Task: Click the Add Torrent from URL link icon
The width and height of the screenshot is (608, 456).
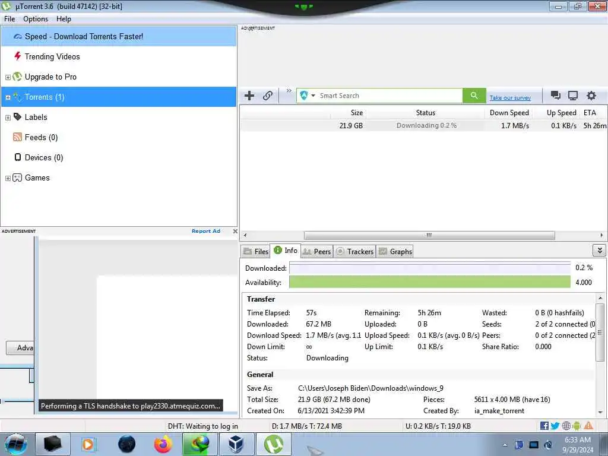Action: (x=268, y=96)
